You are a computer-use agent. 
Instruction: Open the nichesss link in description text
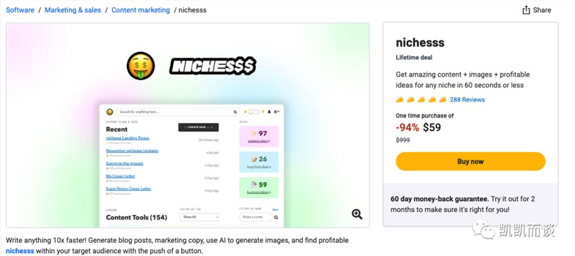20,251
